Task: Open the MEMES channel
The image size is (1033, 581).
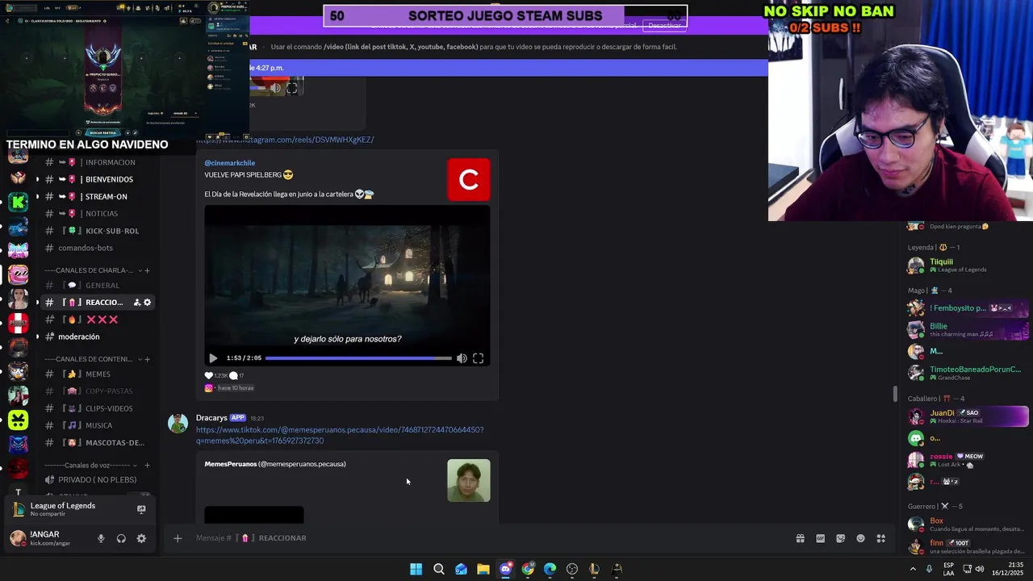Action: pos(96,374)
